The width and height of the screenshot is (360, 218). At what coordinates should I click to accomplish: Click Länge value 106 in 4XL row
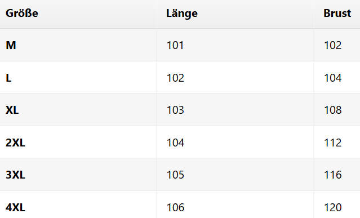click(x=175, y=208)
